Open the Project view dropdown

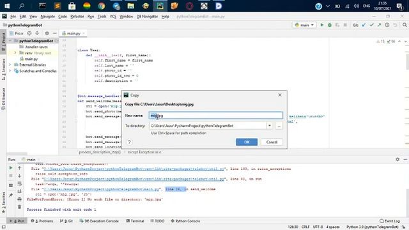(x=17, y=33)
